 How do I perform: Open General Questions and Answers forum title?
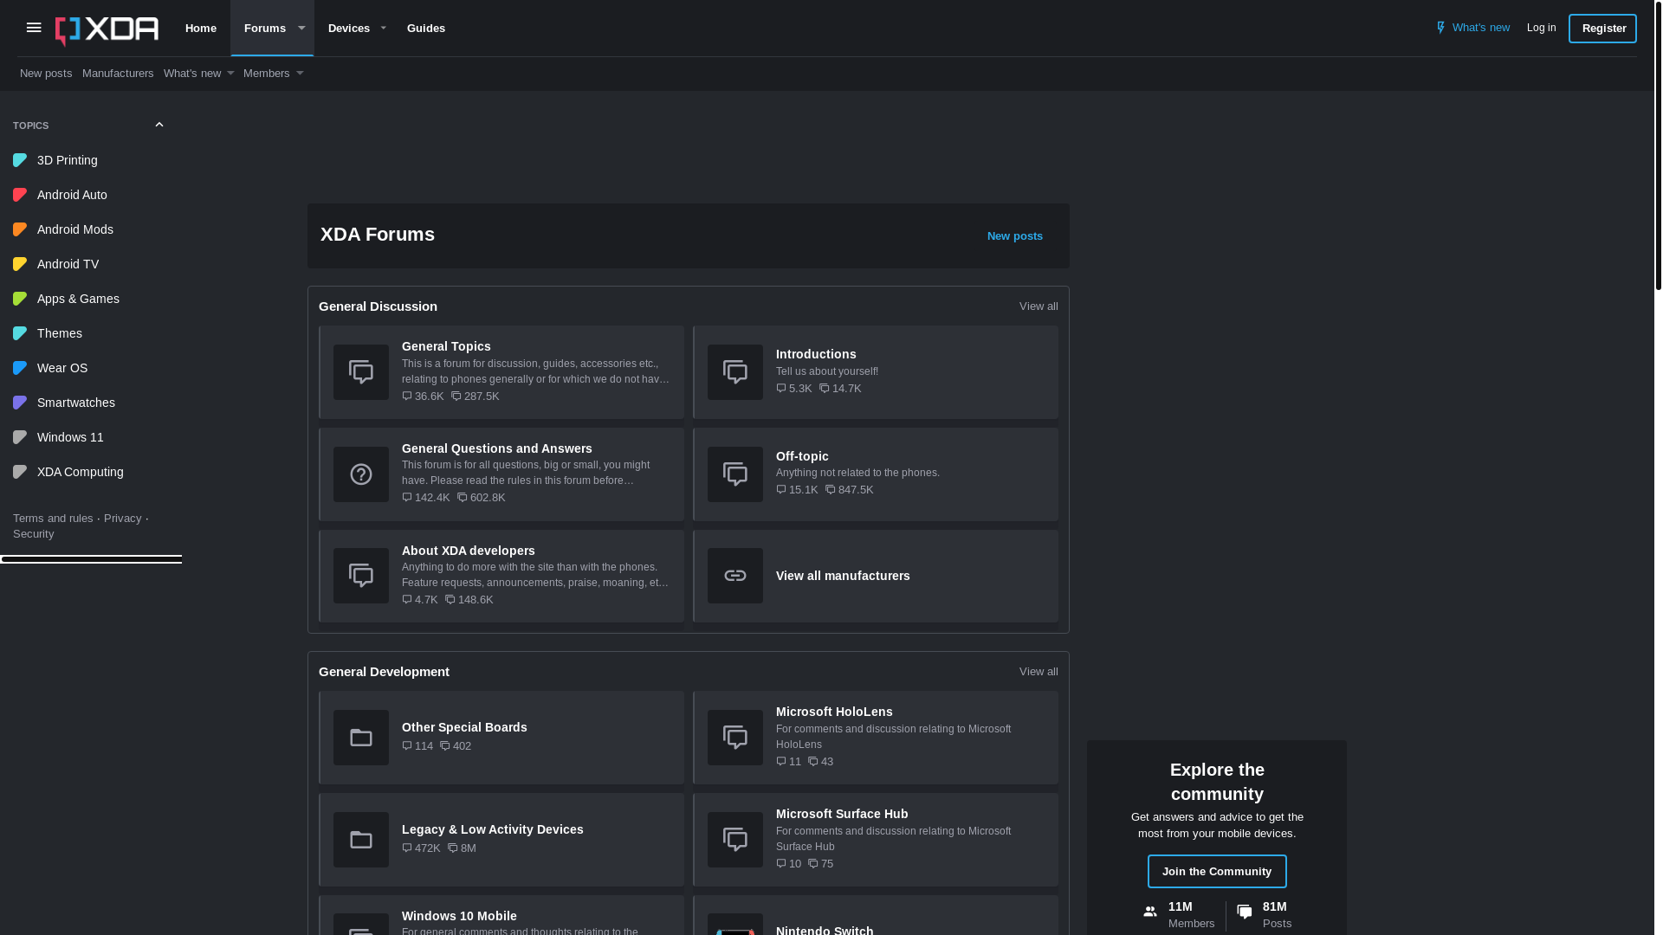pyautogui.click(x=497, y=448)
